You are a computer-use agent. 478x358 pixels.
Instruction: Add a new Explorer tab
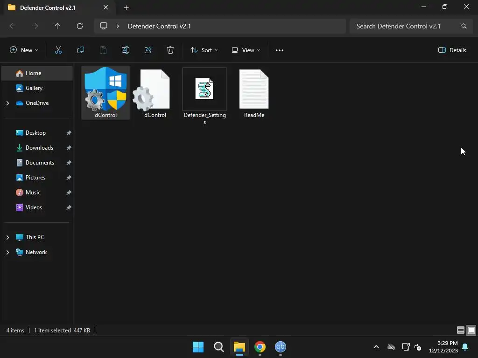click(x=126, y=7)
